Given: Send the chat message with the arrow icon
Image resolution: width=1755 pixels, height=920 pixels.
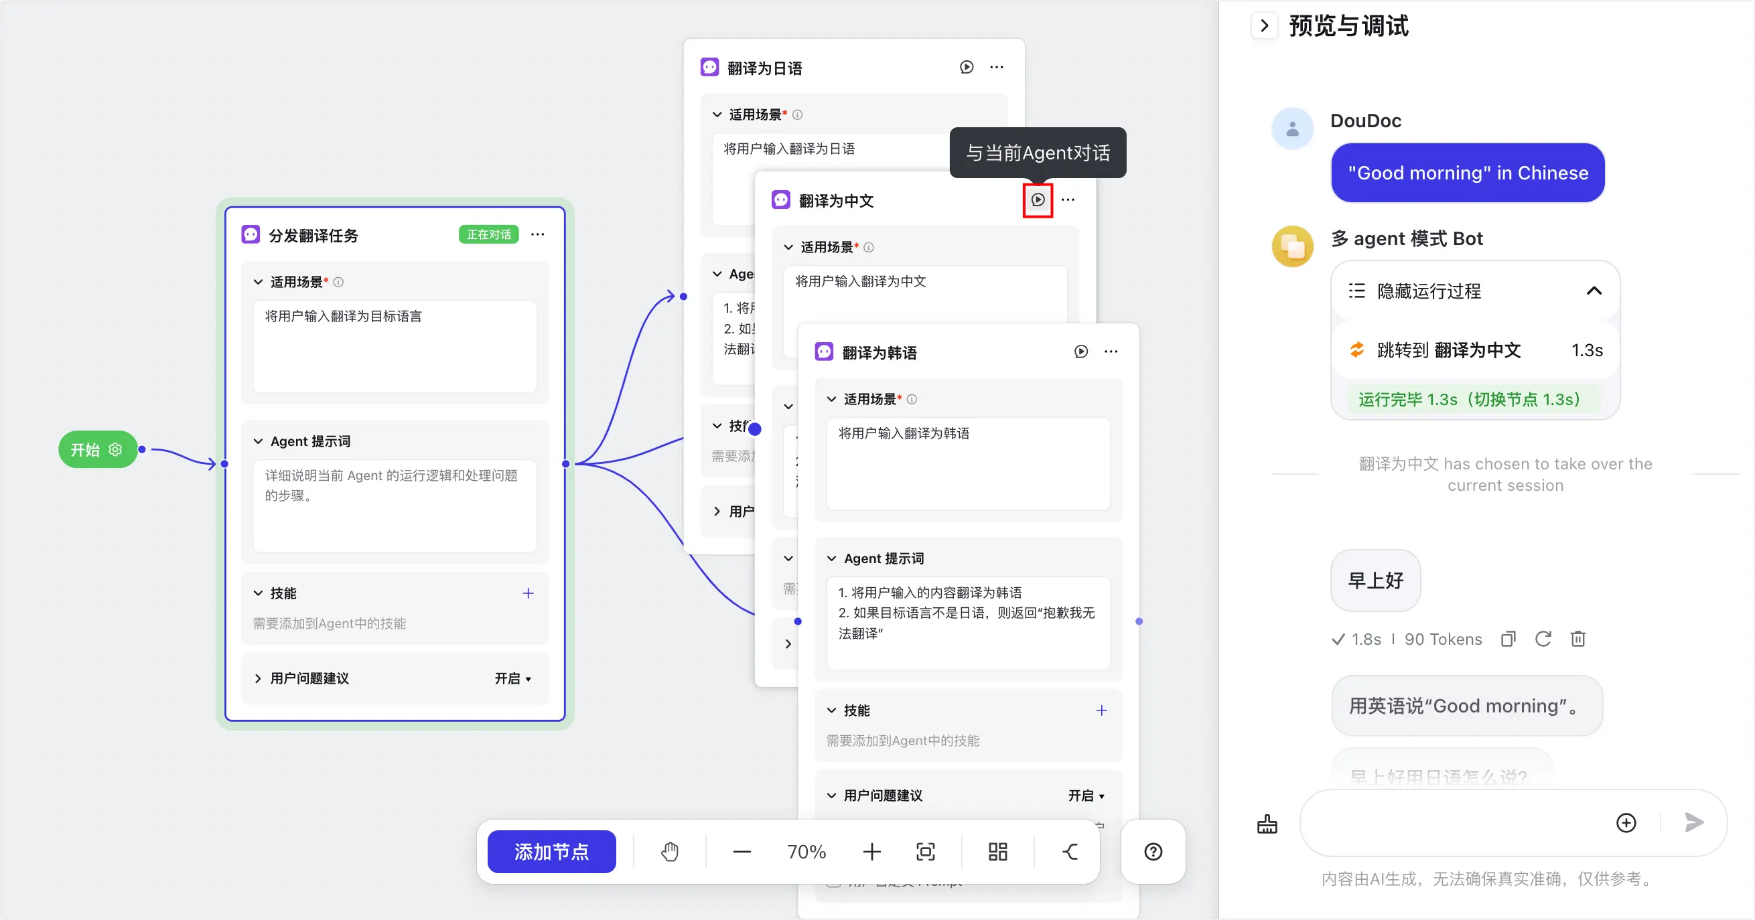Looking at the screenshot, I should pyautogui.click(x=1693, y=824).
